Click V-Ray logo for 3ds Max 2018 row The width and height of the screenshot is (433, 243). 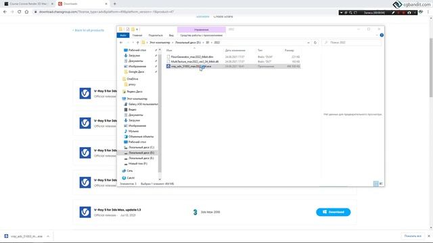[x=85, y=212]
